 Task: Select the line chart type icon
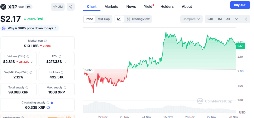pos(119,19)
